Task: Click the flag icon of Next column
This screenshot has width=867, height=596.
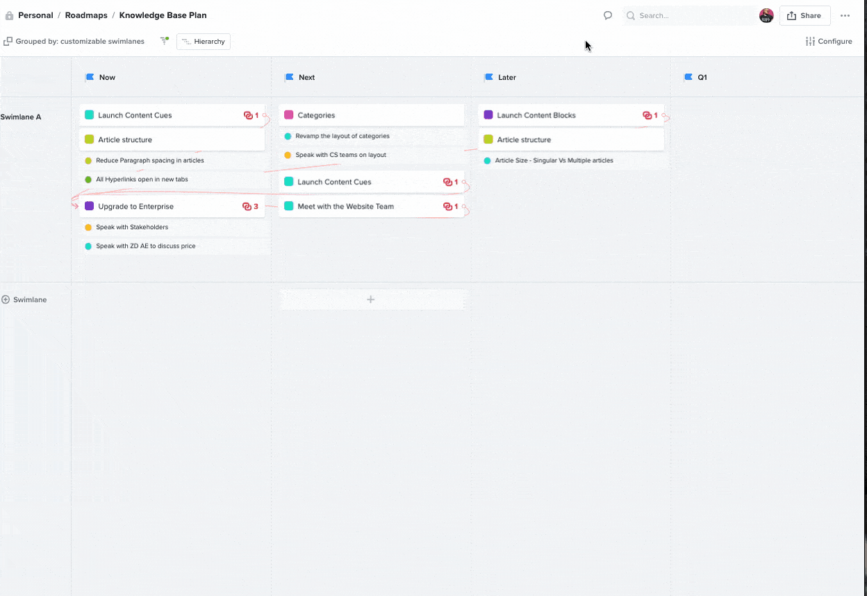Action: pos(289,77)
